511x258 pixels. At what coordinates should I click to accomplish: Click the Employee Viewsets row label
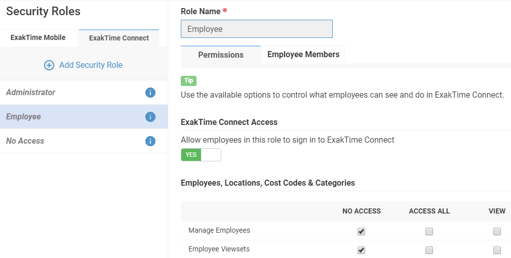[219, 249]
